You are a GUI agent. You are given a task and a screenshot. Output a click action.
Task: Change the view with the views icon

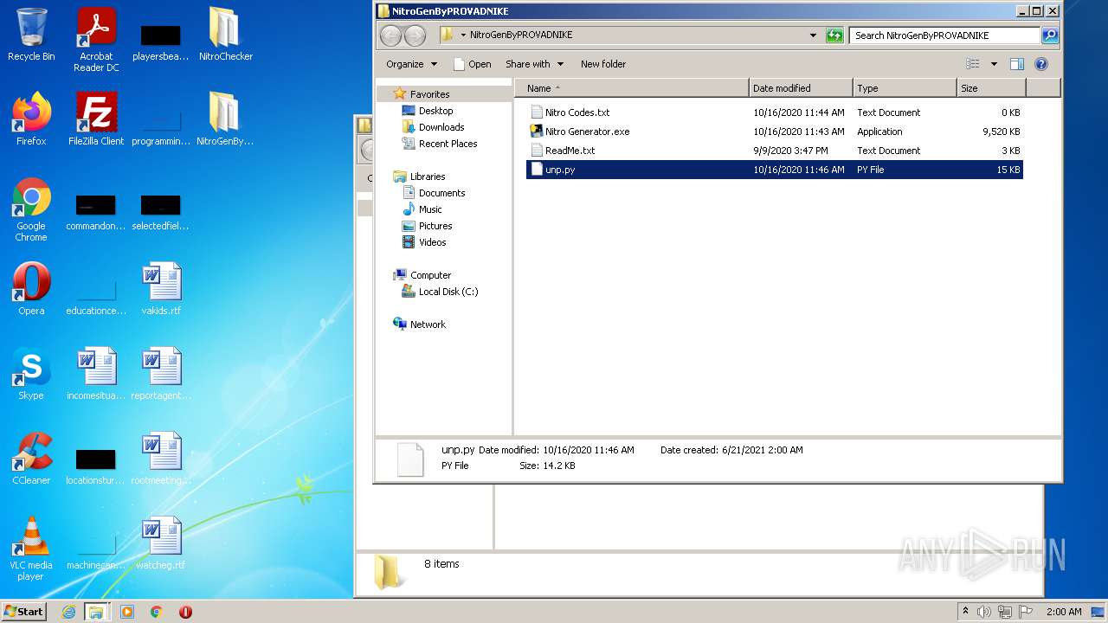point(974,64)
